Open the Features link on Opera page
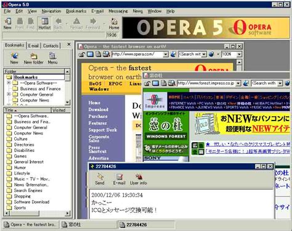 click(97, 123)
